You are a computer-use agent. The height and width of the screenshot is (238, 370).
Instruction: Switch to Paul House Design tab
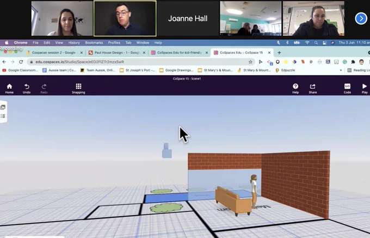point(117,53)
